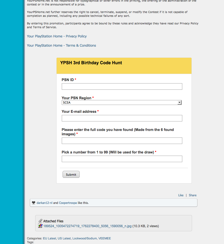Image resolution: width=224 pixels, height=244 pixels.
Task: Open the VEEMEE category link
Action: coord(105,238)
